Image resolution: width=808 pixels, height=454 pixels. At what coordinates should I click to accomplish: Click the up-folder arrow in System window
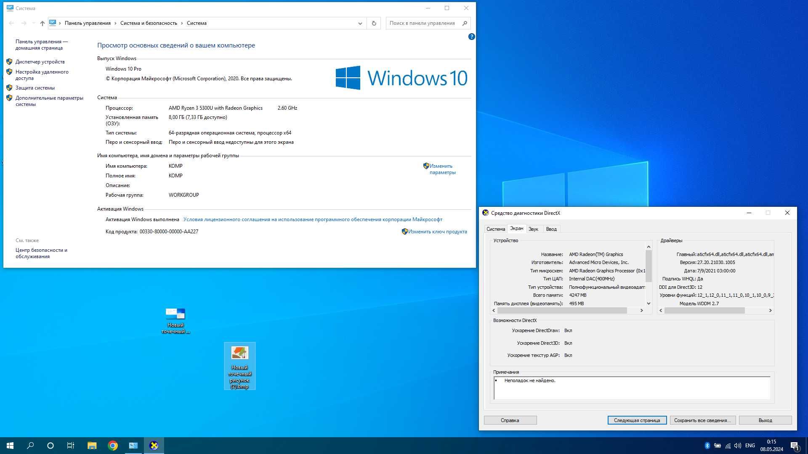click(x=42, y=23)
